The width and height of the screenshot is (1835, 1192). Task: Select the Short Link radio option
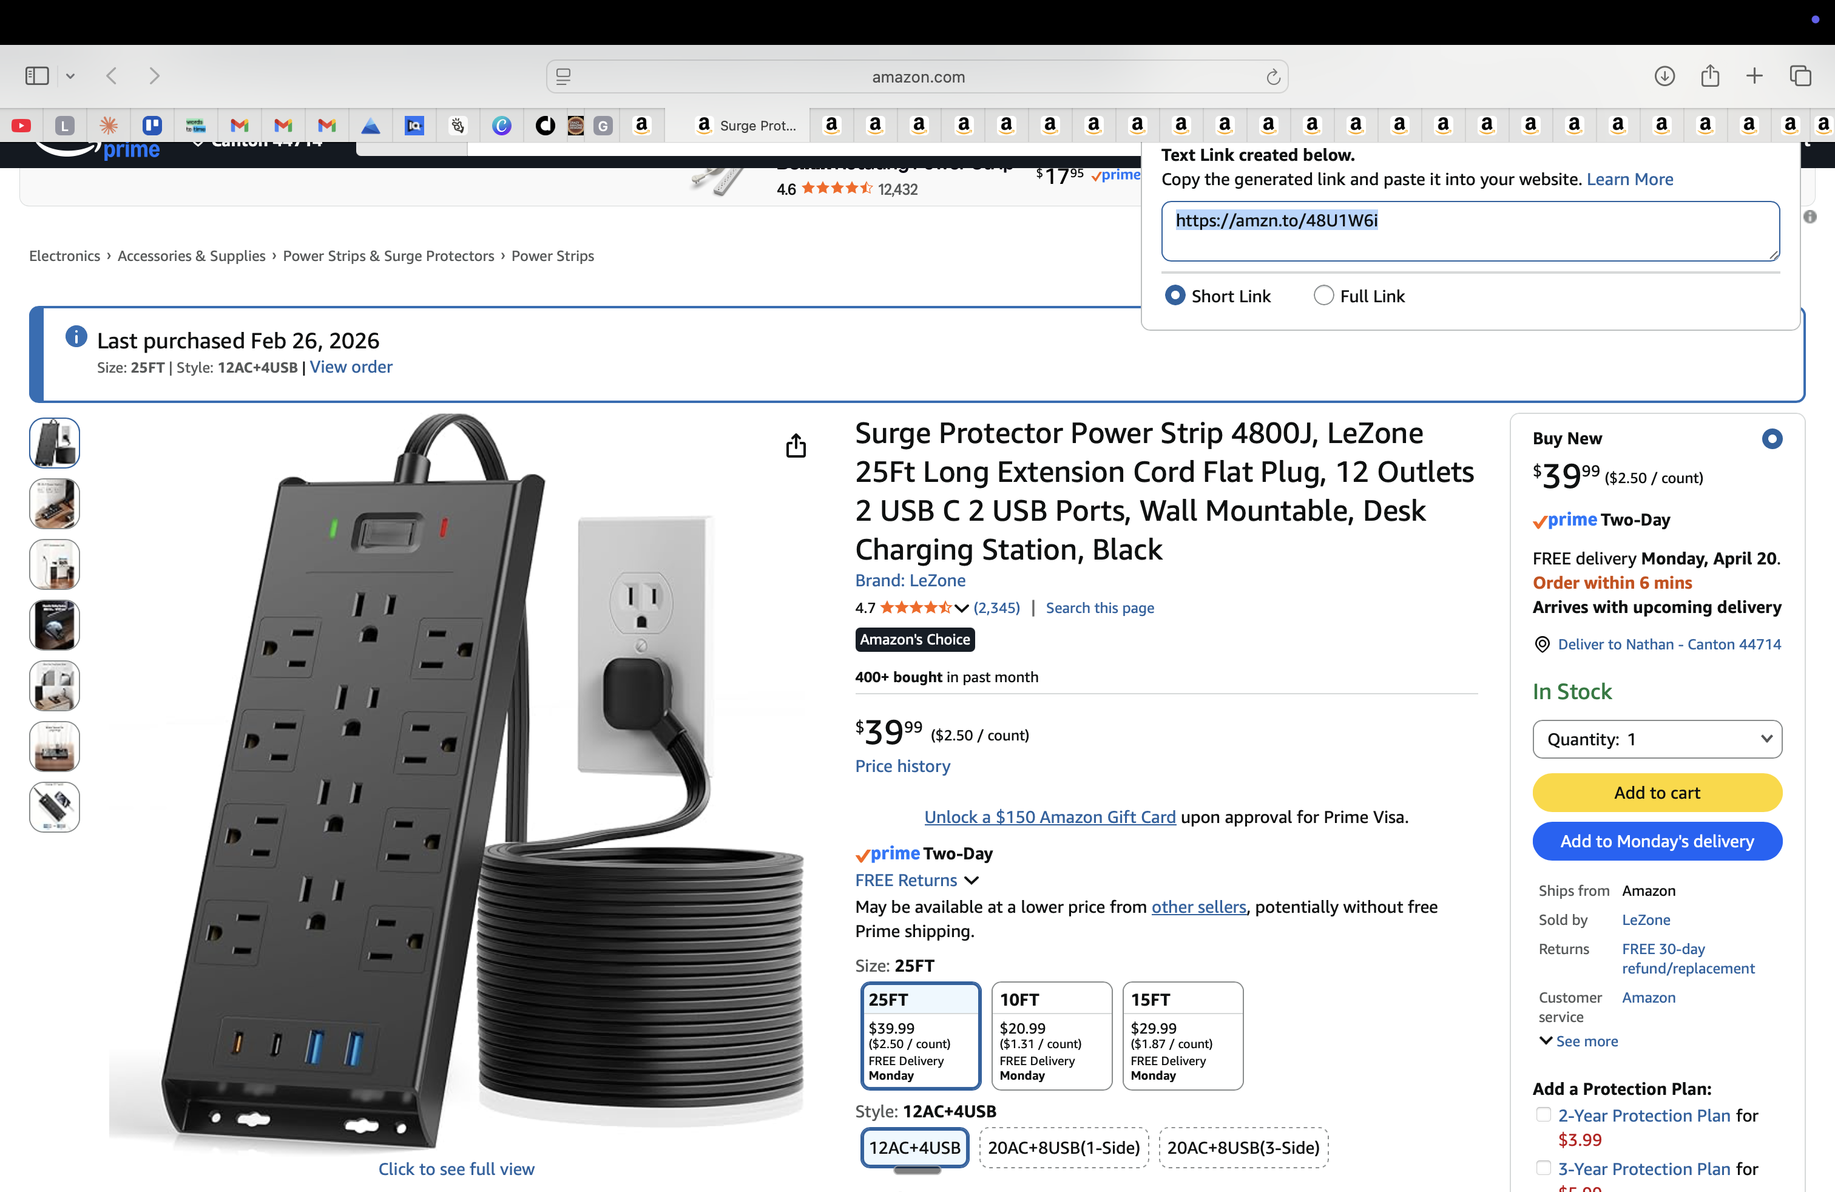click(x=1174, y=296)
